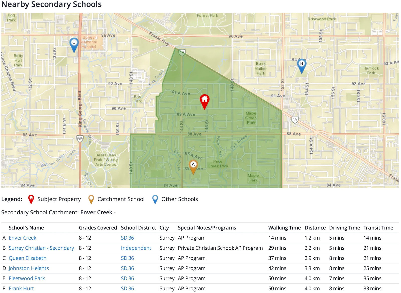
Task: Click Bear Creek Park / Surrey Arts Centre label
Action: point(106,160)
